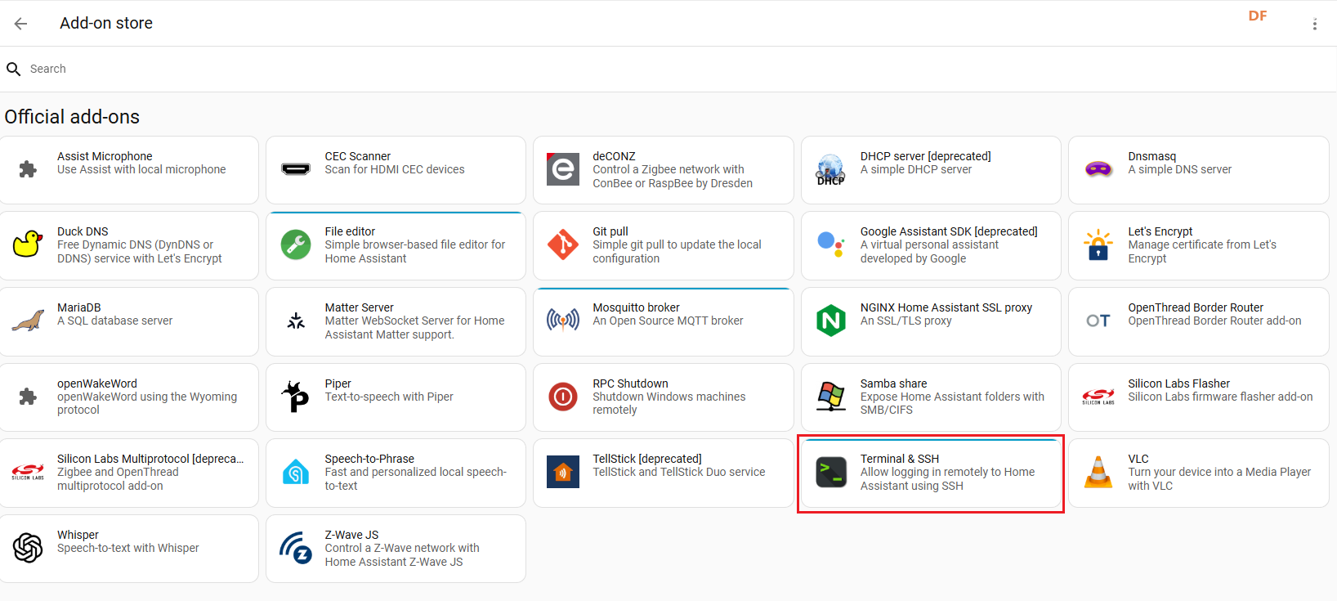Click 'File editor' card title

[351, 231]
